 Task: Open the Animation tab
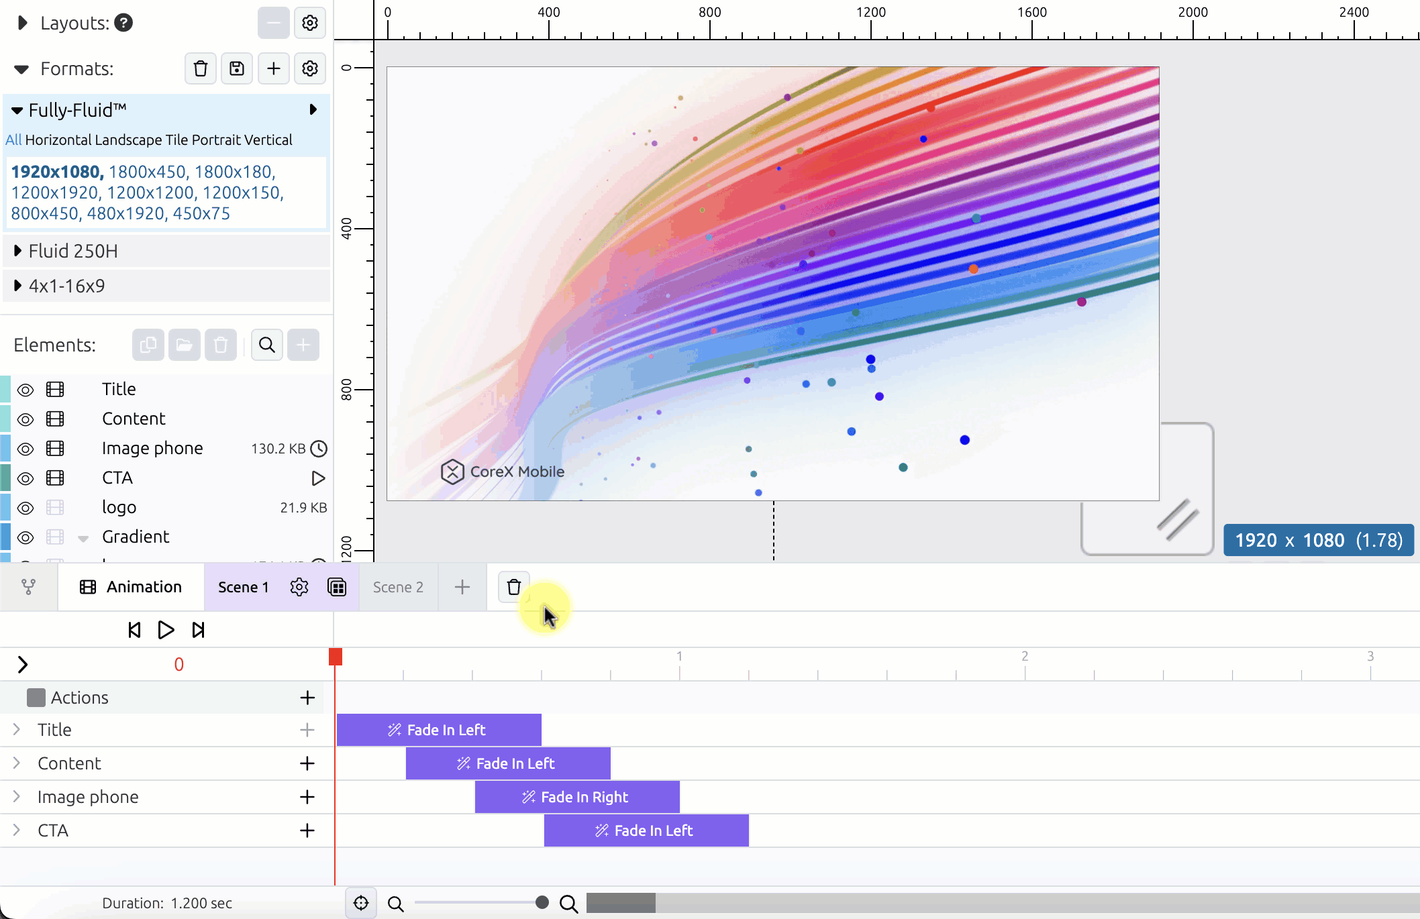(x=131, y=587)
